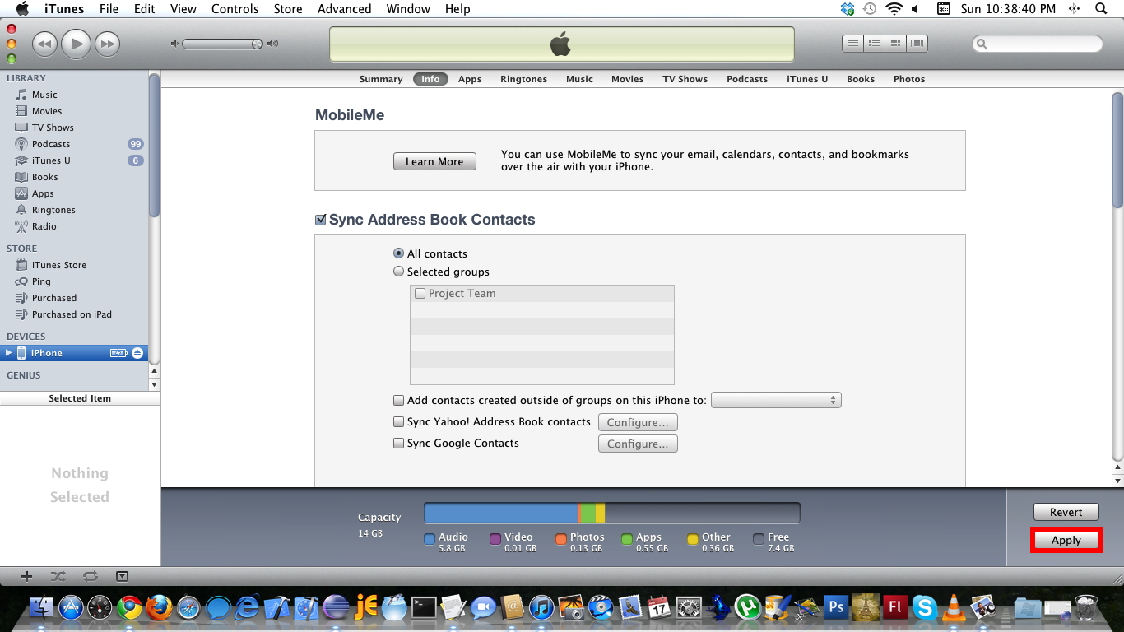Expand the iPhone device disclosure triangle
Screen dimensions: 1124x632
[10, 353]
